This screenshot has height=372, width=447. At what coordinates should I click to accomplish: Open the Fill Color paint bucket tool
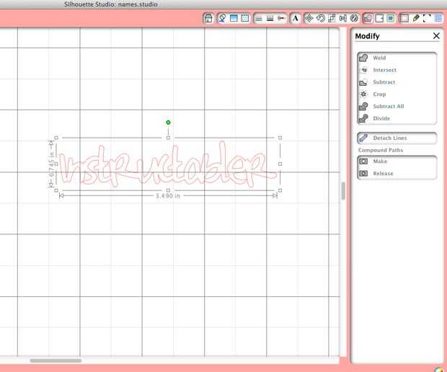coord(222,18)
